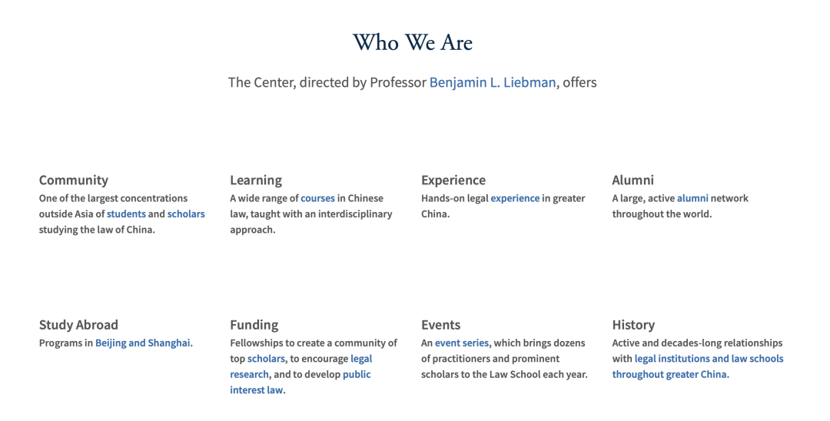Click the History section heading
This screenshot has height=421, width=830.
pyautogui.click(x=633, y=324)
